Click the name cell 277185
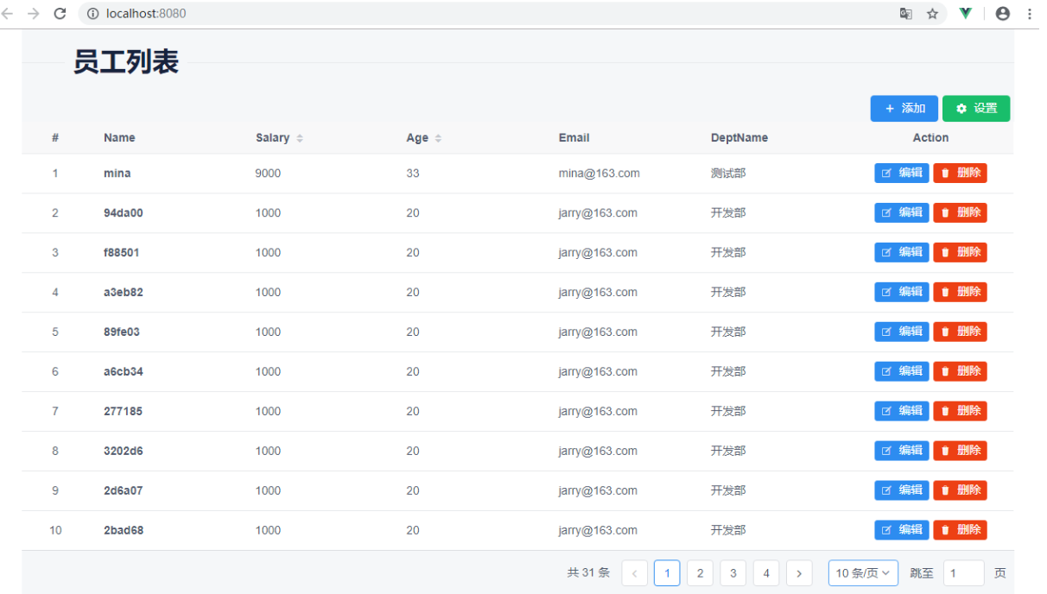 (123, 412)
